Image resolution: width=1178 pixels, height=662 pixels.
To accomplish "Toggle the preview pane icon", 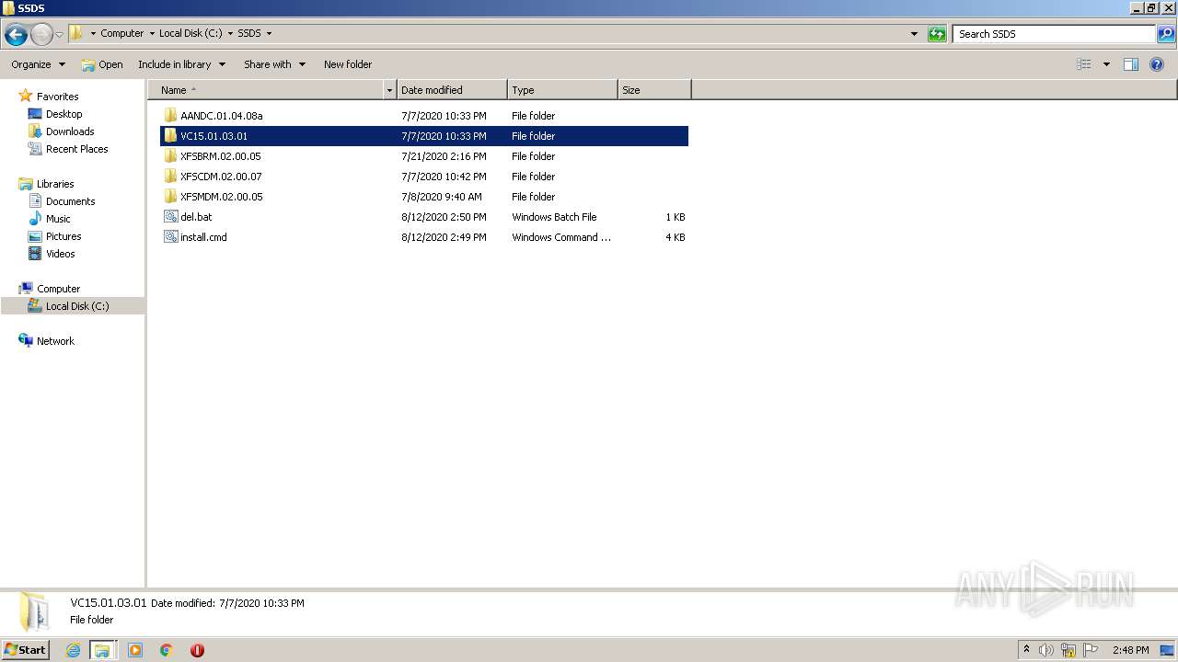I will (1131, 64).
